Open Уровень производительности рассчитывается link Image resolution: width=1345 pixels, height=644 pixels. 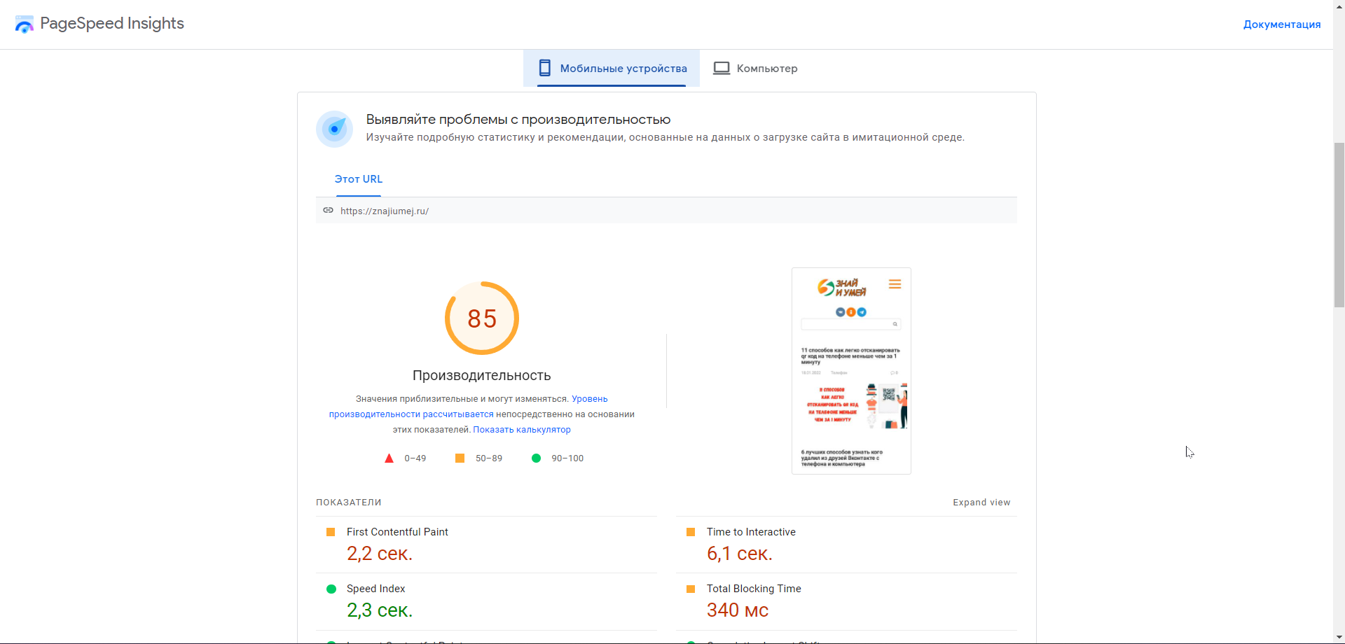point(411,414)
